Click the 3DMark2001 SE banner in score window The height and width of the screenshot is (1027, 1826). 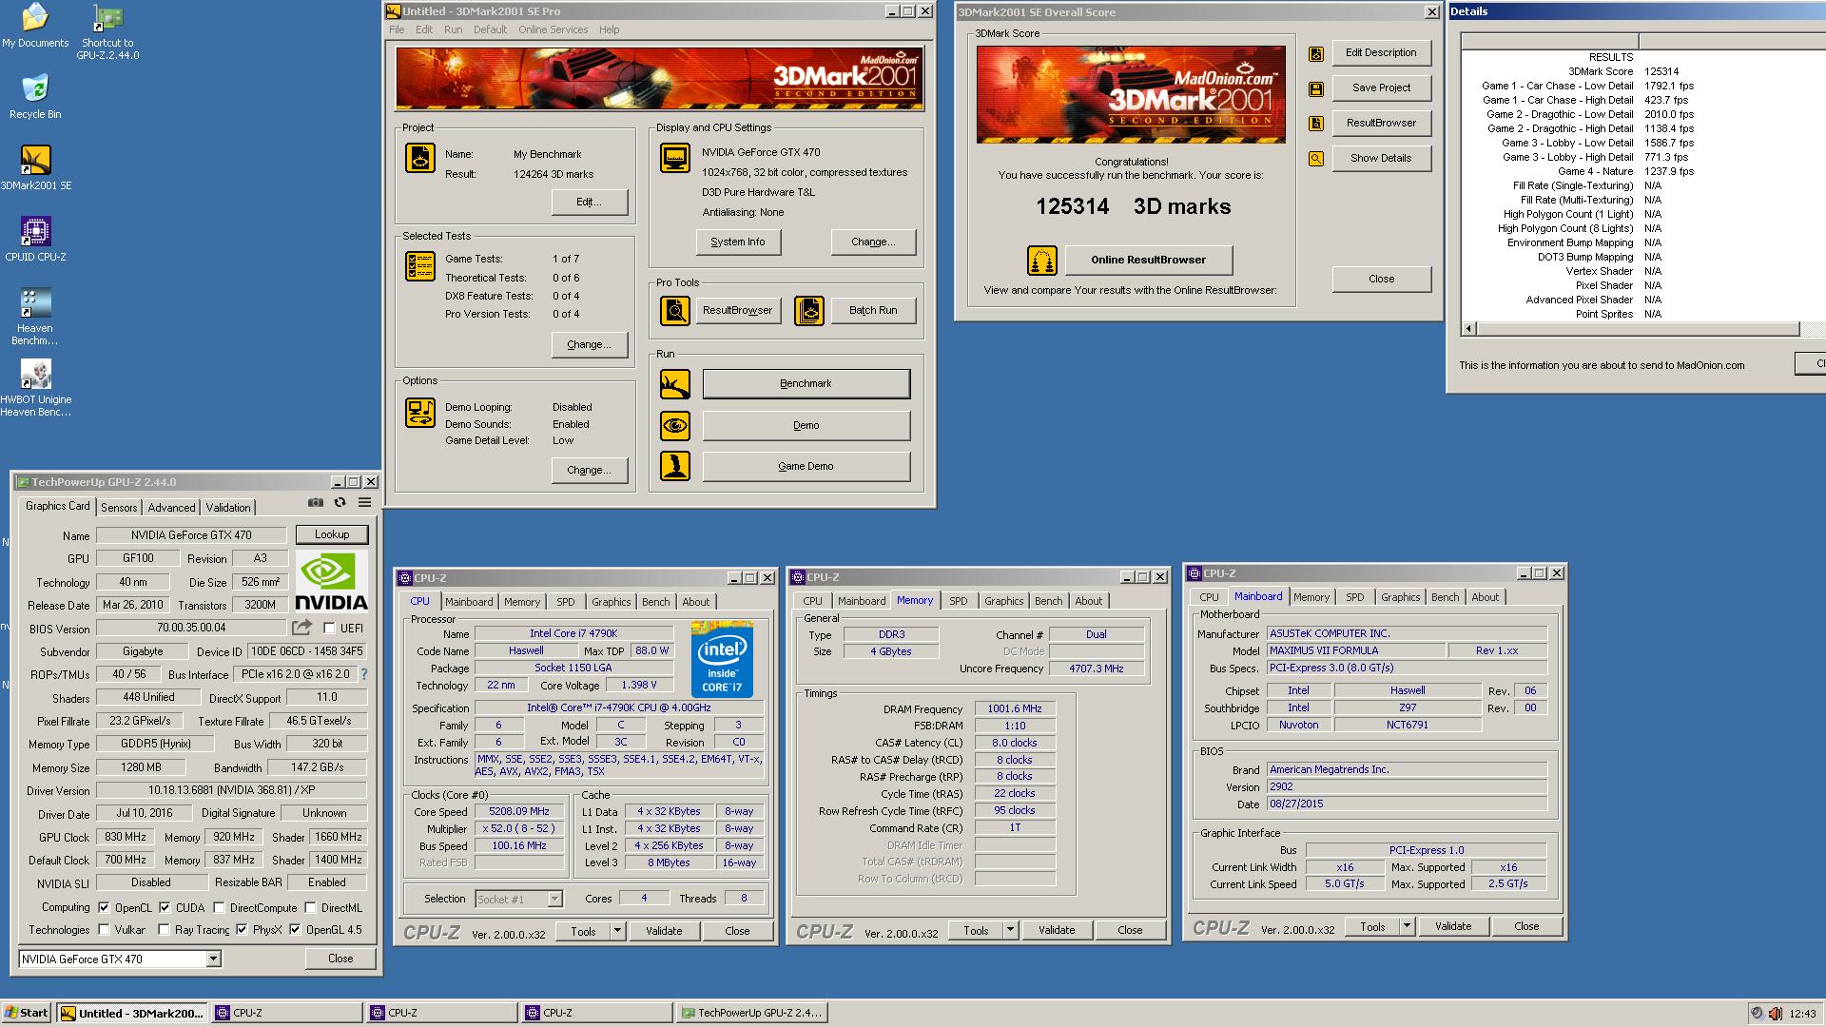1131,94
